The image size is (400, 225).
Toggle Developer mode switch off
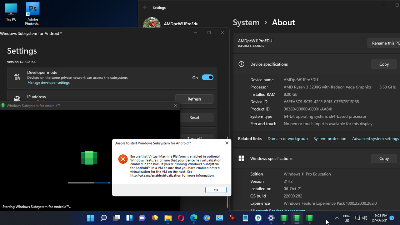207,77
